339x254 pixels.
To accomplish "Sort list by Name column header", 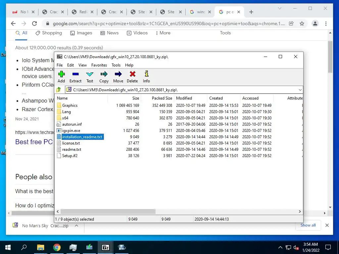I will pos(82,98).
